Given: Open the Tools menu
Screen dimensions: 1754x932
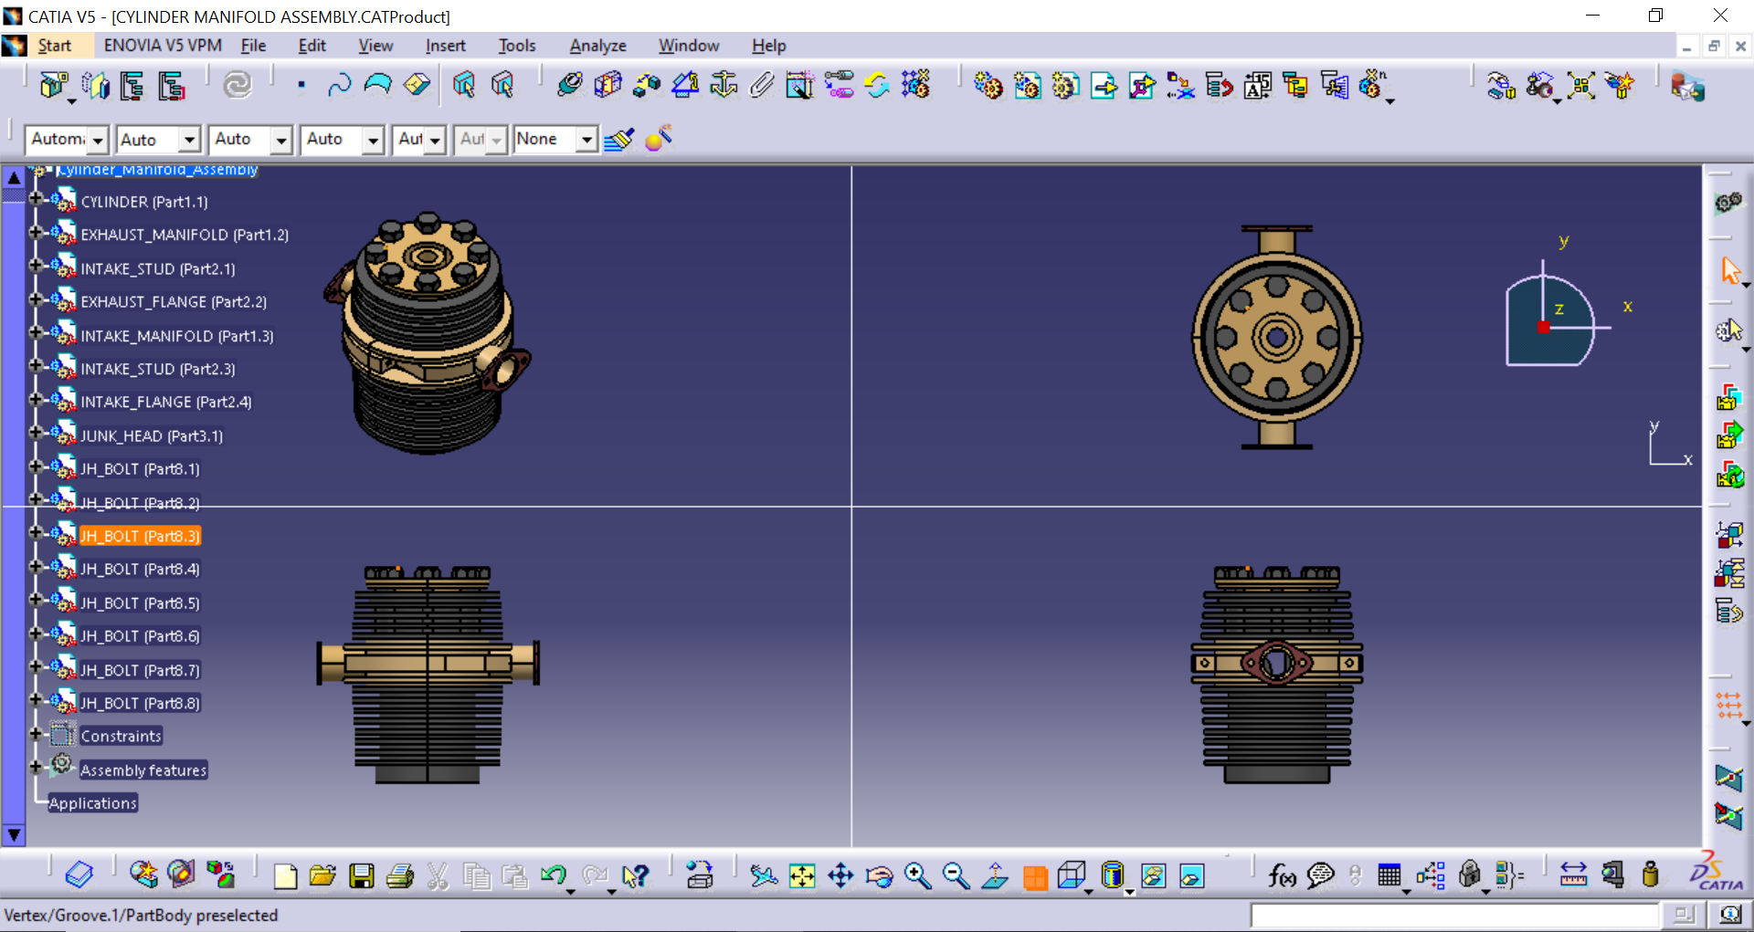Looking at the screenshot, I should click(x=517, y=46).
